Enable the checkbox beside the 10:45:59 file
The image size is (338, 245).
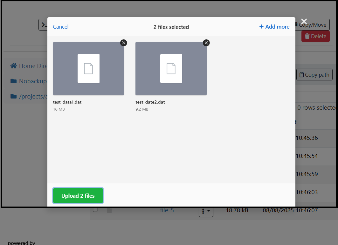[95, 174]
